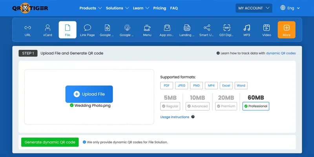
Task: Expand the Products dropdown menu
Action: point(91,8)
